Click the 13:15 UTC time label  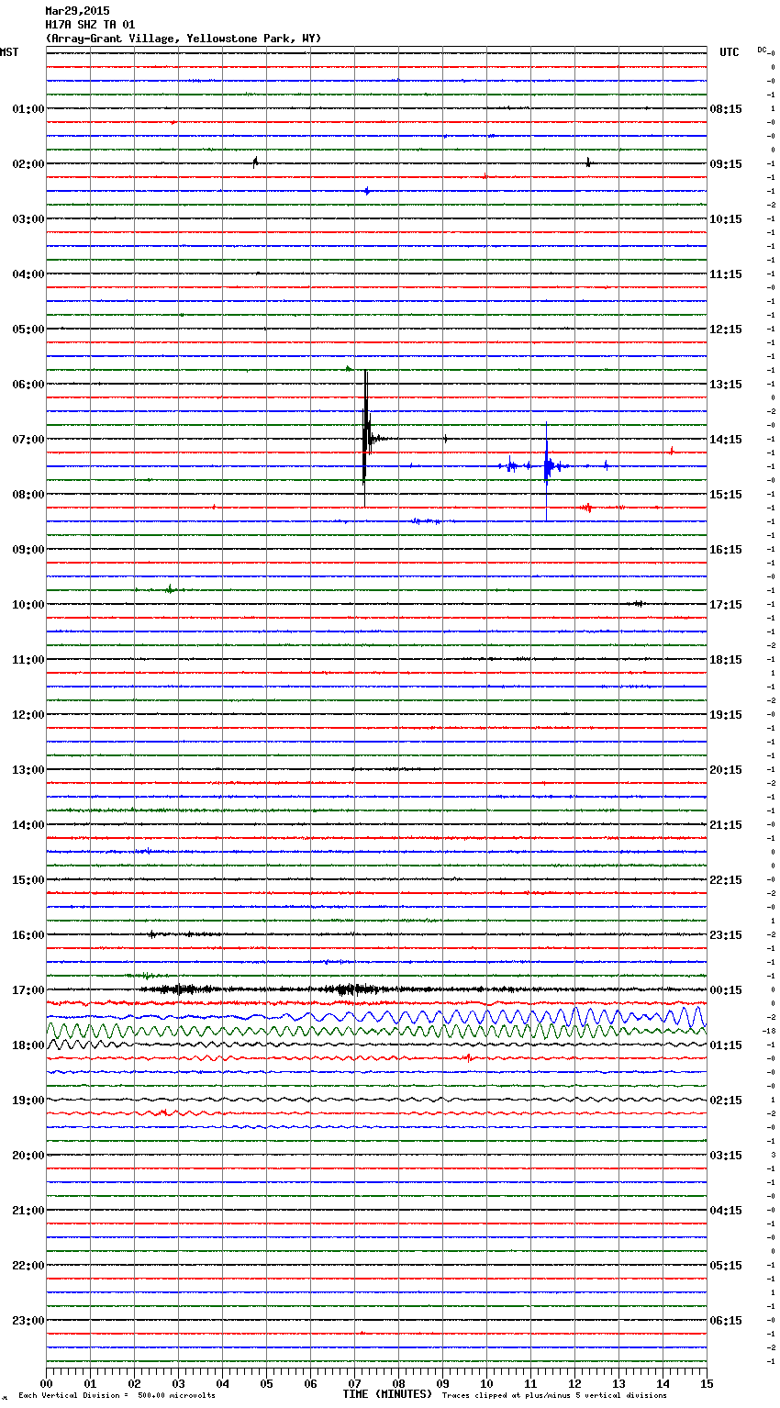726,385
